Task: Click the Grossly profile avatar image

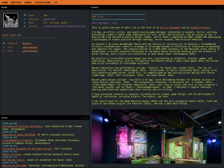Action: (11, 20)
